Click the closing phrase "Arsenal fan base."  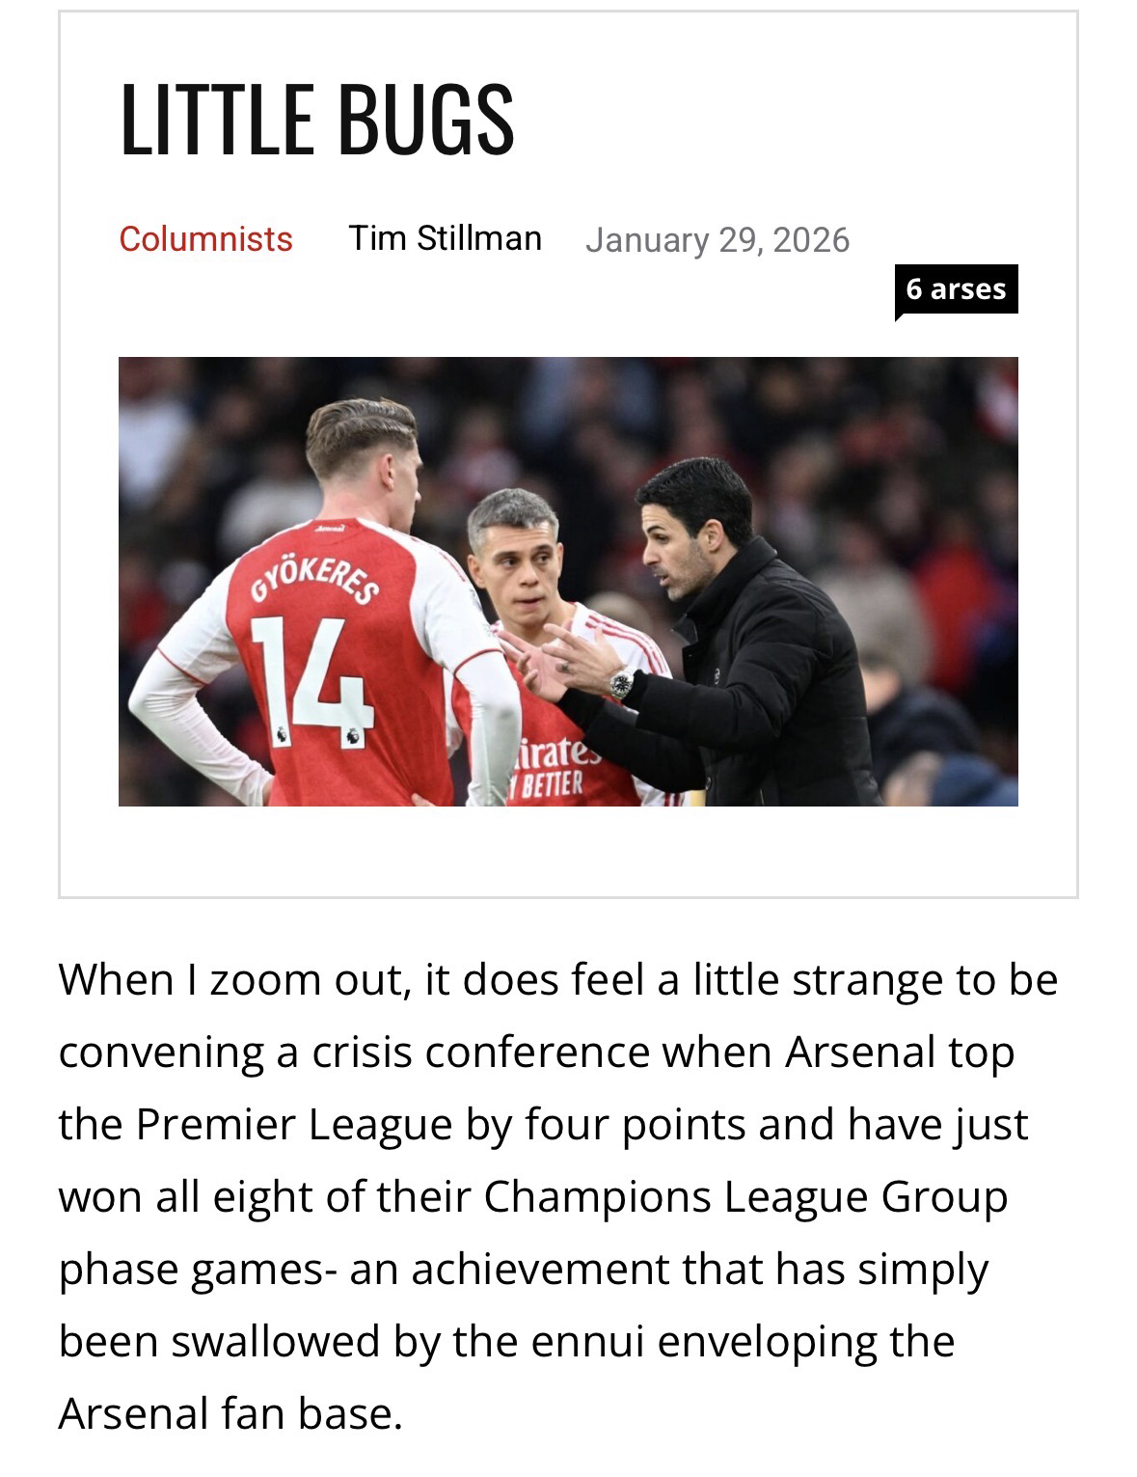tap(230, 1414)
